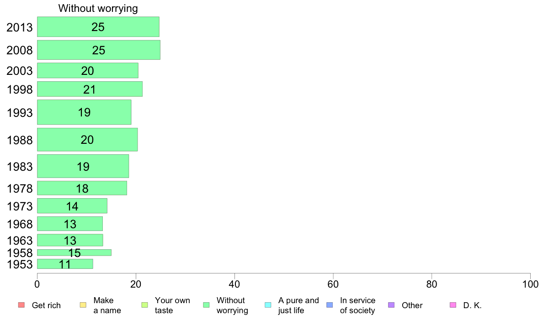Image resolution: width=543 pixels, height=336 pixels.
Task: Click the 1953 bar showing 11
Action: coord(65,264)
